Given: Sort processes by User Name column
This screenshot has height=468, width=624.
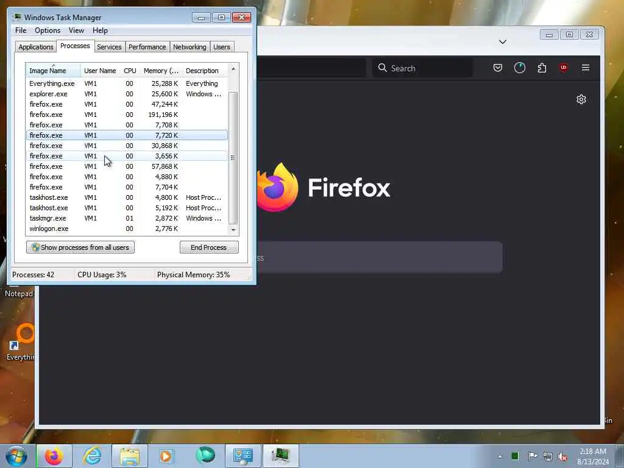Looking at the screenshot, I should (100, 71).
